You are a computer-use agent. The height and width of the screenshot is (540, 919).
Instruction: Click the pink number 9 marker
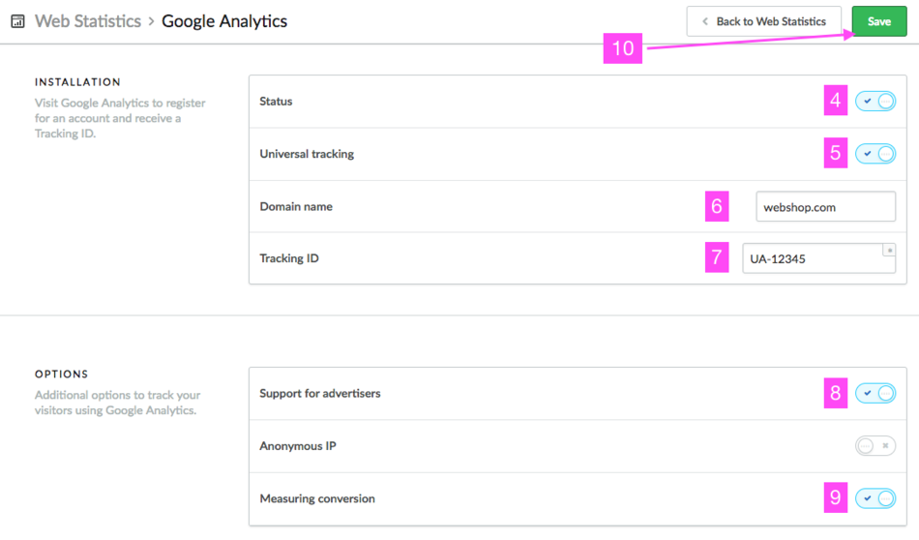[836, 498]
